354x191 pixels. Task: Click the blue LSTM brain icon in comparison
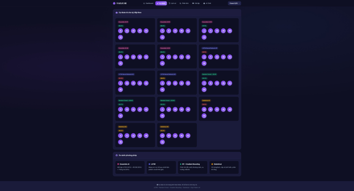[x=150, y=164]
